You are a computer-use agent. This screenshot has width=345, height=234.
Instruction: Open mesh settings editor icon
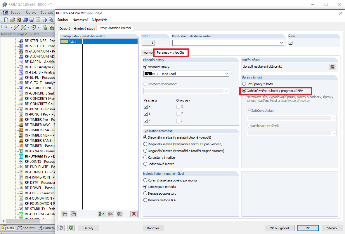(x=332, y=67)
